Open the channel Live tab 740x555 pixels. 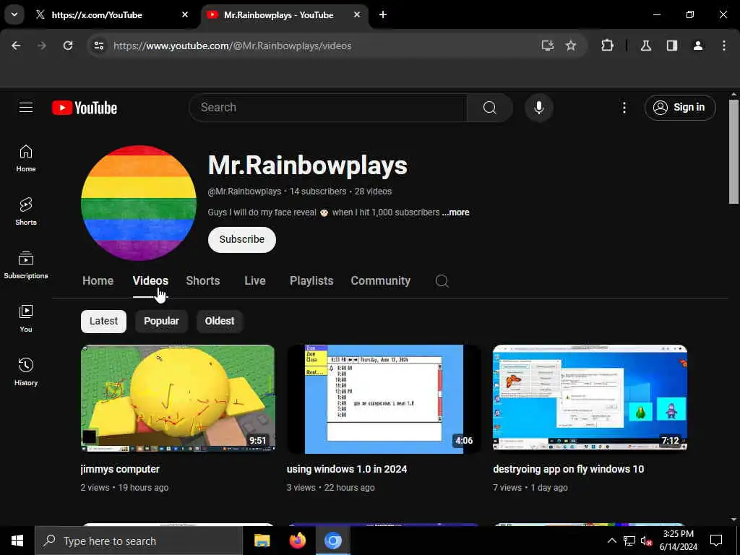pos(255,281)
